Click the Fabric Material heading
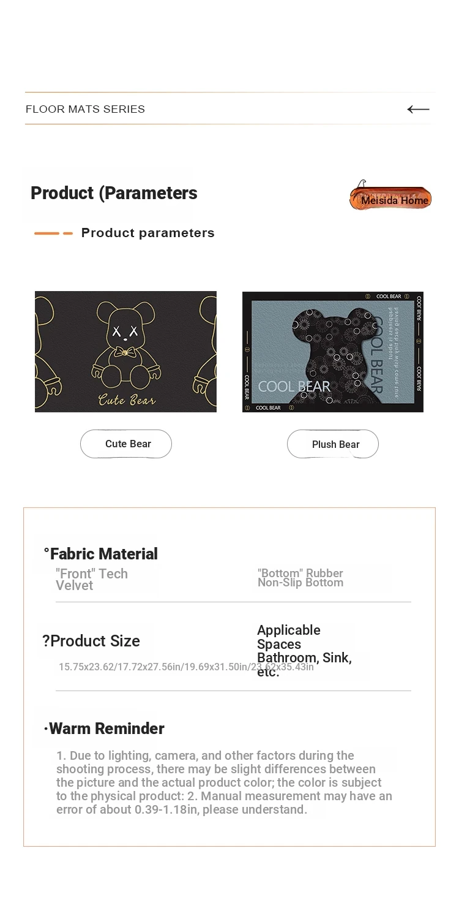 coord(101,554)
